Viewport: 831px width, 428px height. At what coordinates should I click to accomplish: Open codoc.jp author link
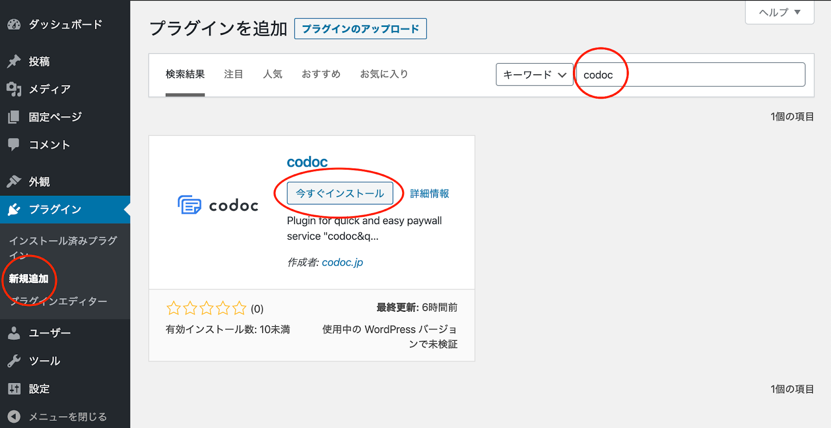(x=342, y=263)
